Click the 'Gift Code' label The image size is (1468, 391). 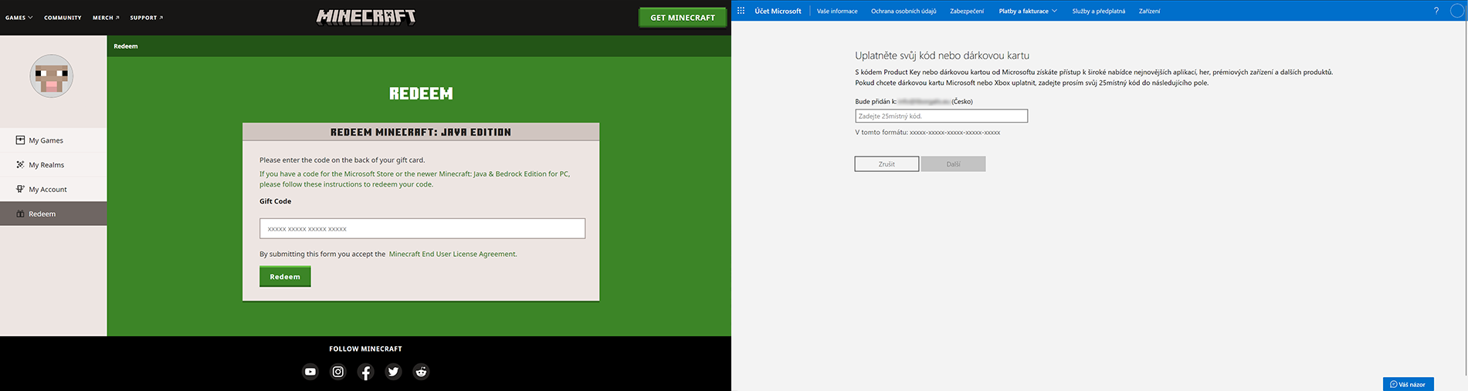[276, 201]
